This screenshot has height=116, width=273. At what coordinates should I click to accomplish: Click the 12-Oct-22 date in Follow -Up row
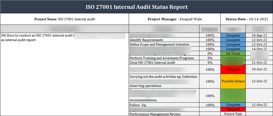[259, 105]
